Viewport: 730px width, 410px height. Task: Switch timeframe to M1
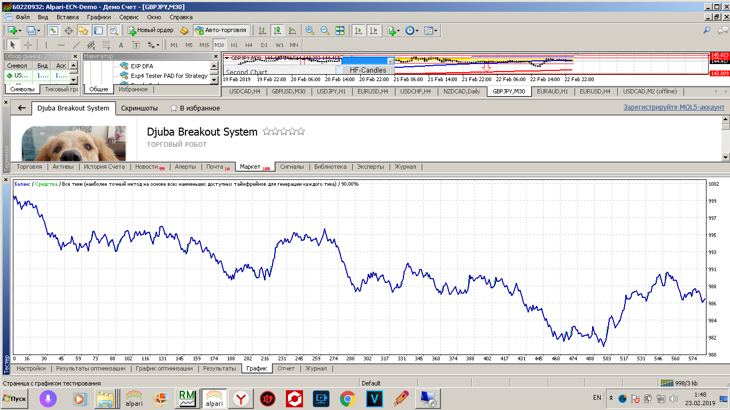tap(174, 45)
